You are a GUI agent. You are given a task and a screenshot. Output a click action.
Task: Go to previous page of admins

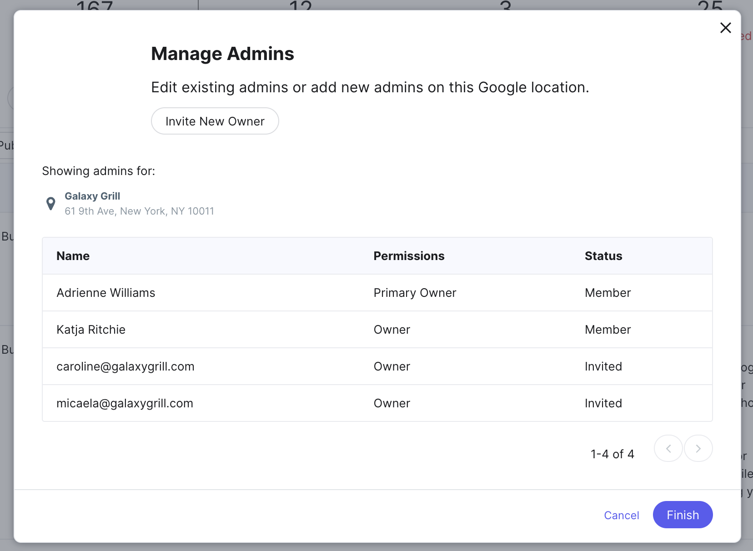(x=668, y=449)
